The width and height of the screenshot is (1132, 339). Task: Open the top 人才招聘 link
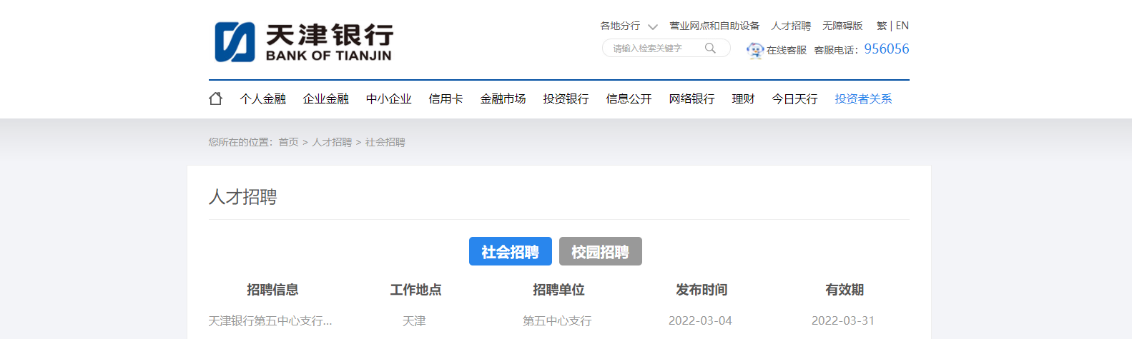(x=790, y=26)
